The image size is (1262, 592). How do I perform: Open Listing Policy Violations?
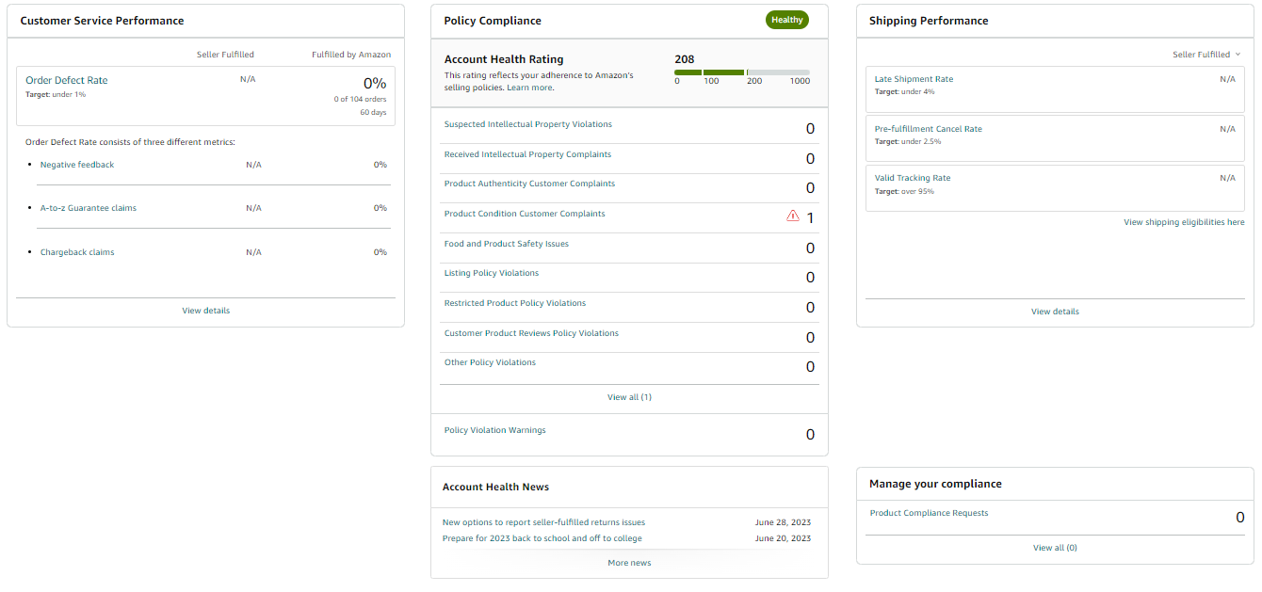(x=492, y=273)
